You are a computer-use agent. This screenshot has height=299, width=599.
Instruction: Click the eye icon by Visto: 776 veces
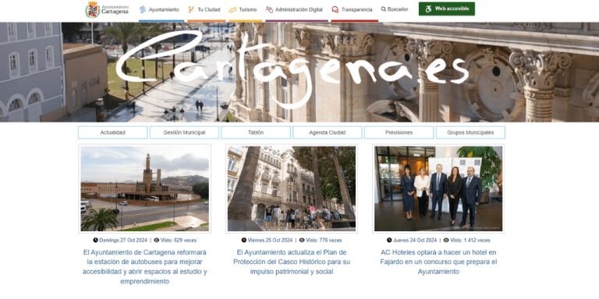coord(302,241)
